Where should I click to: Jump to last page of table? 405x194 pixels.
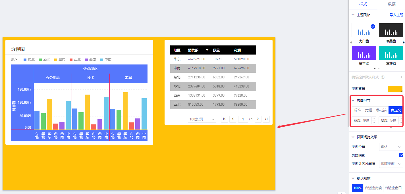(x=266, y=119)
